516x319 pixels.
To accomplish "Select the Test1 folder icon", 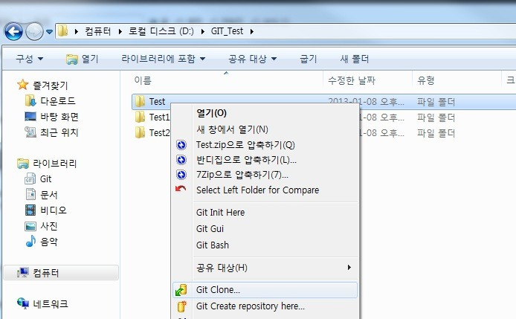I will tap(140, 117).
